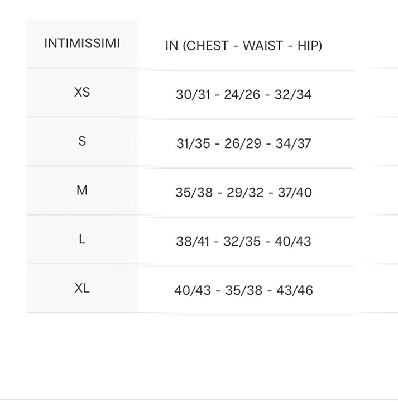Click the XL hip value 43/46
The image size is (398, 402).
tap(295, 290)
